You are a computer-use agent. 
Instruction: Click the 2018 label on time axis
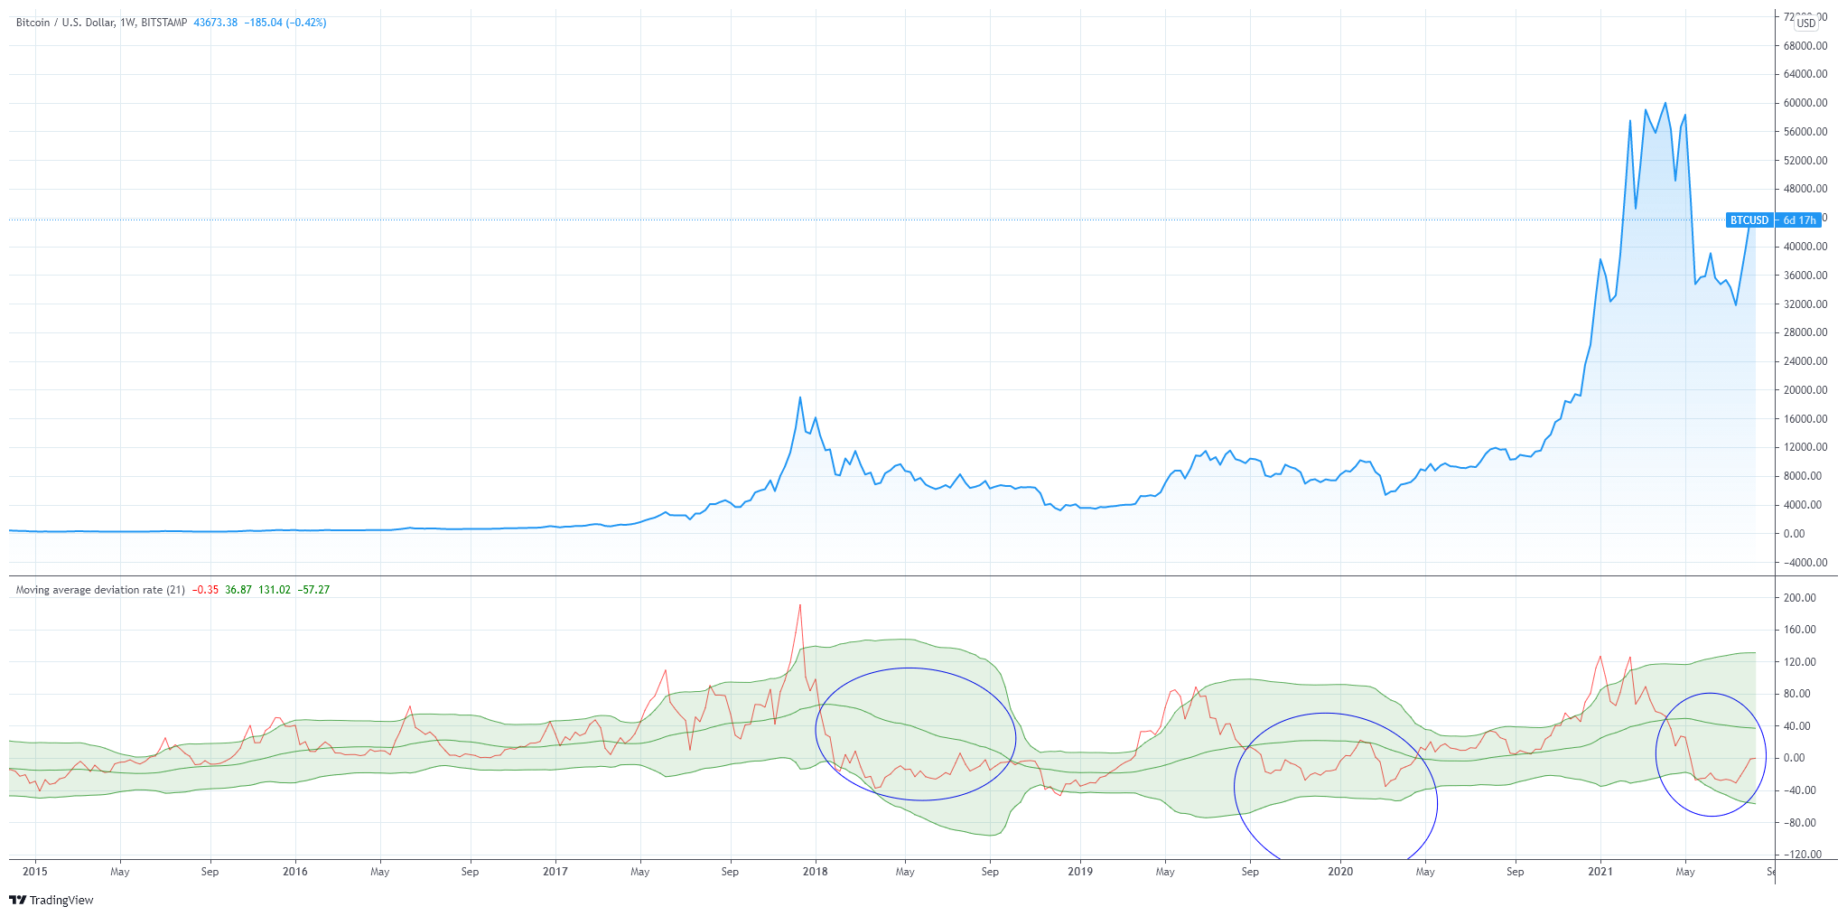[816, 872]
